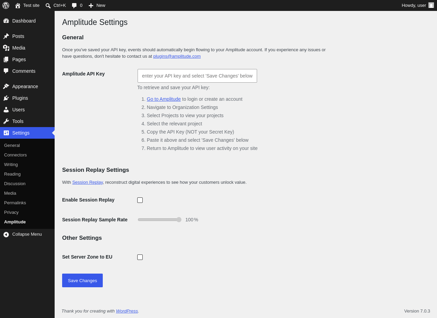This screenshot has height=318, width=437.
Task: Click the Amplitude Settings page title
Action: tap(95, 22)
